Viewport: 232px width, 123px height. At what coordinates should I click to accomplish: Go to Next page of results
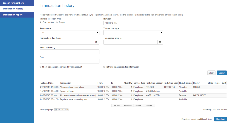pyautogui.click(x=139, y=106)
